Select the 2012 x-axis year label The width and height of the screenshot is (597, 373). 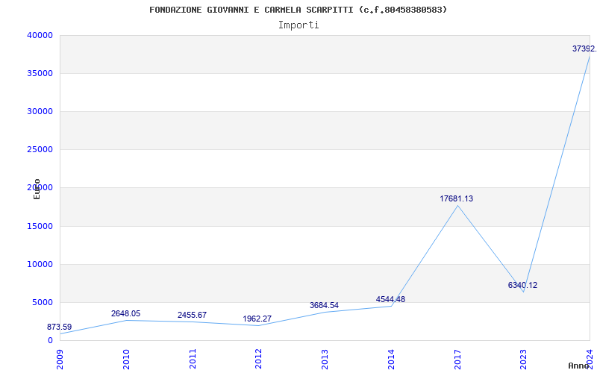tap(258, 359)
